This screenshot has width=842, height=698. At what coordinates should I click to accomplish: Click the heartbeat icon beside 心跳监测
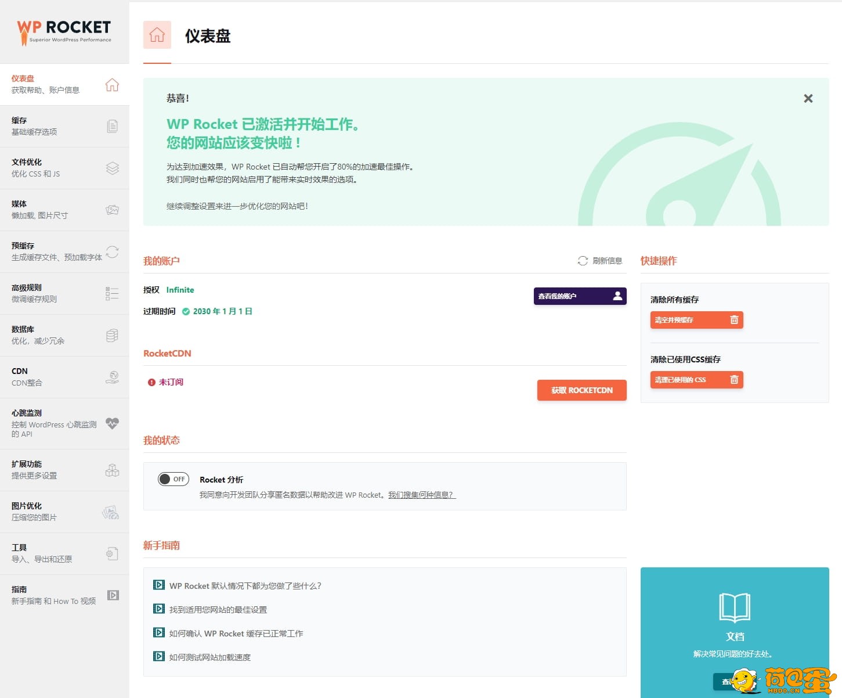(x=113, y=423)
